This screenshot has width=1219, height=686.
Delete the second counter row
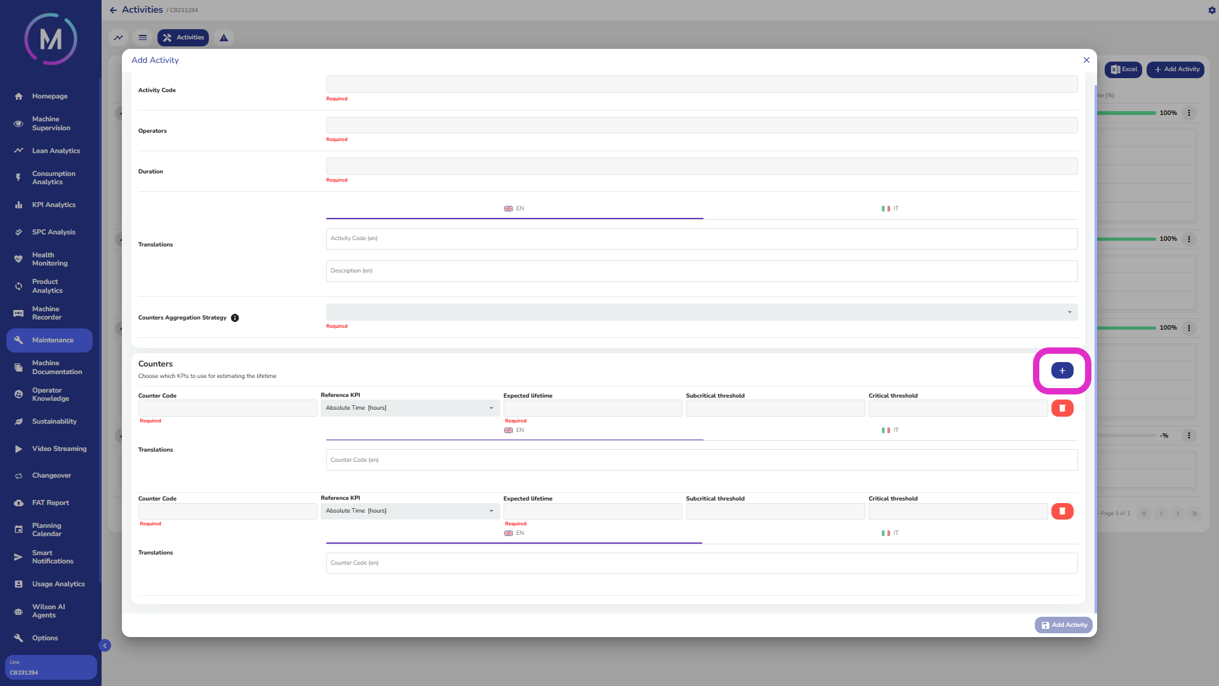click(1062, 511)
